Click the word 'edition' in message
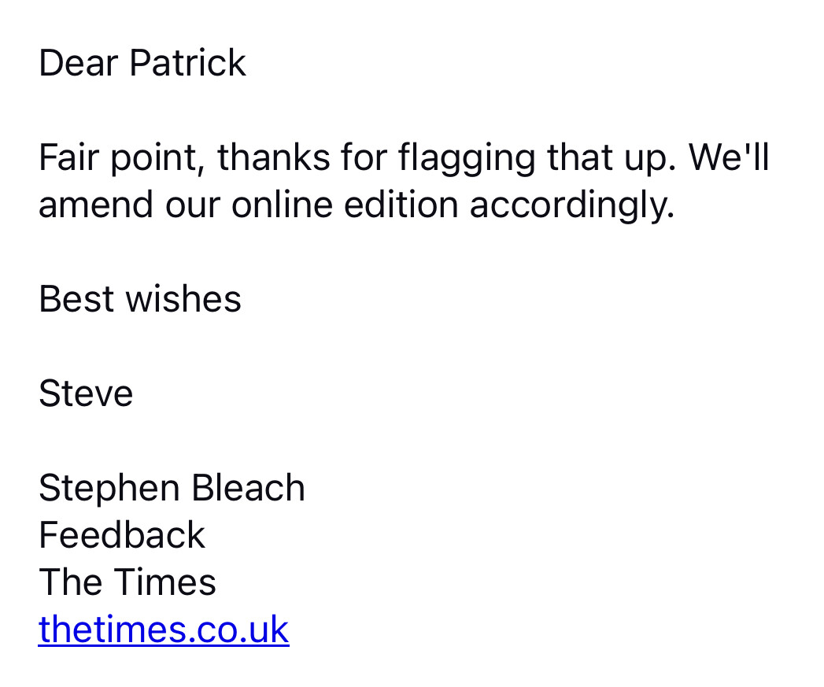 401,205
